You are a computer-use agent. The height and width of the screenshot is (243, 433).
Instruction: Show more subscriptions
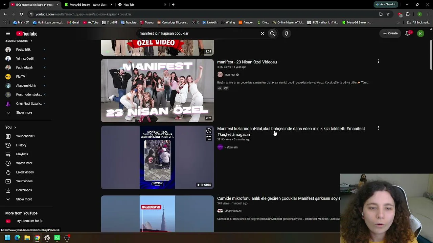[x=24, y=112]
